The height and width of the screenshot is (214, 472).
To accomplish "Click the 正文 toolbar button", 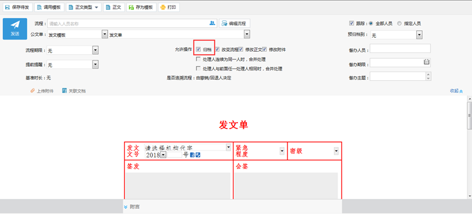I will (114, 7).
